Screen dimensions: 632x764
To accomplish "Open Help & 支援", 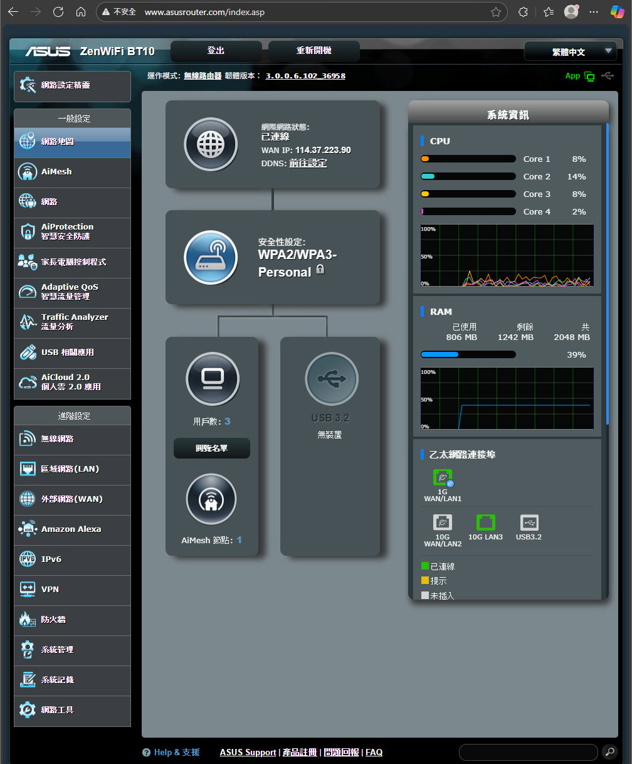I will coord(171,752).
